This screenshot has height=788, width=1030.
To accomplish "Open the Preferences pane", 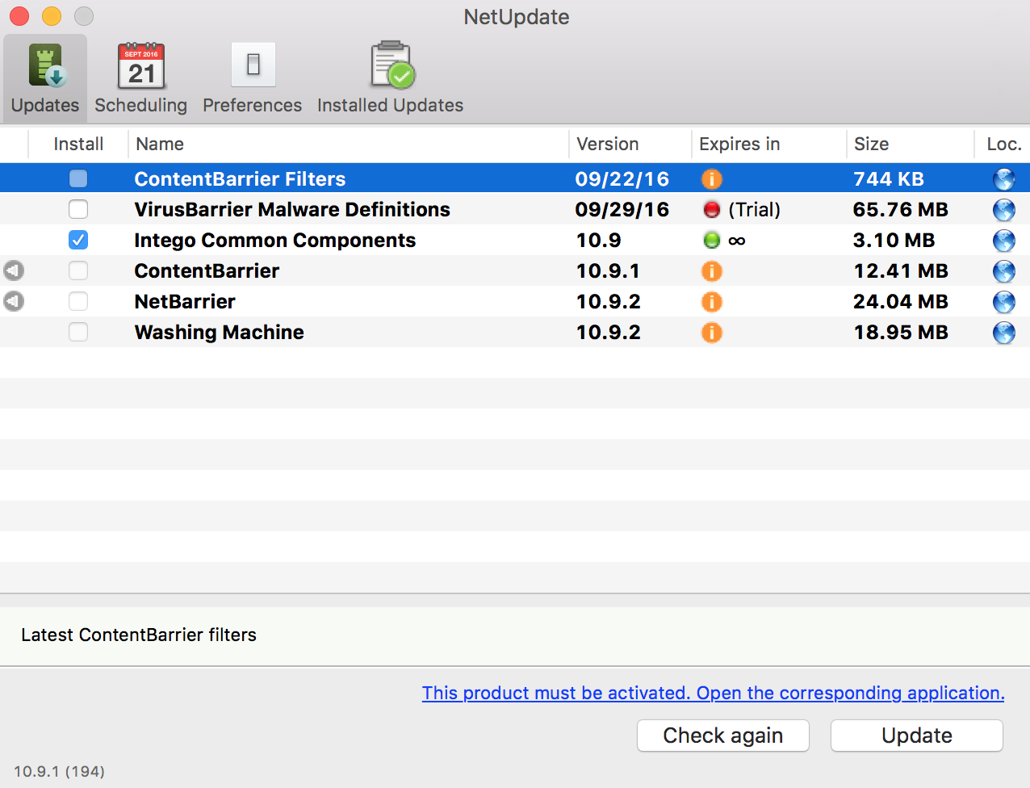I will (x=253, y=78).
